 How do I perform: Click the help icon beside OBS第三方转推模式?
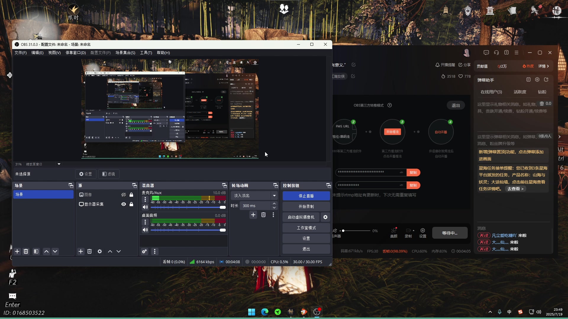(x=390, y=105)
